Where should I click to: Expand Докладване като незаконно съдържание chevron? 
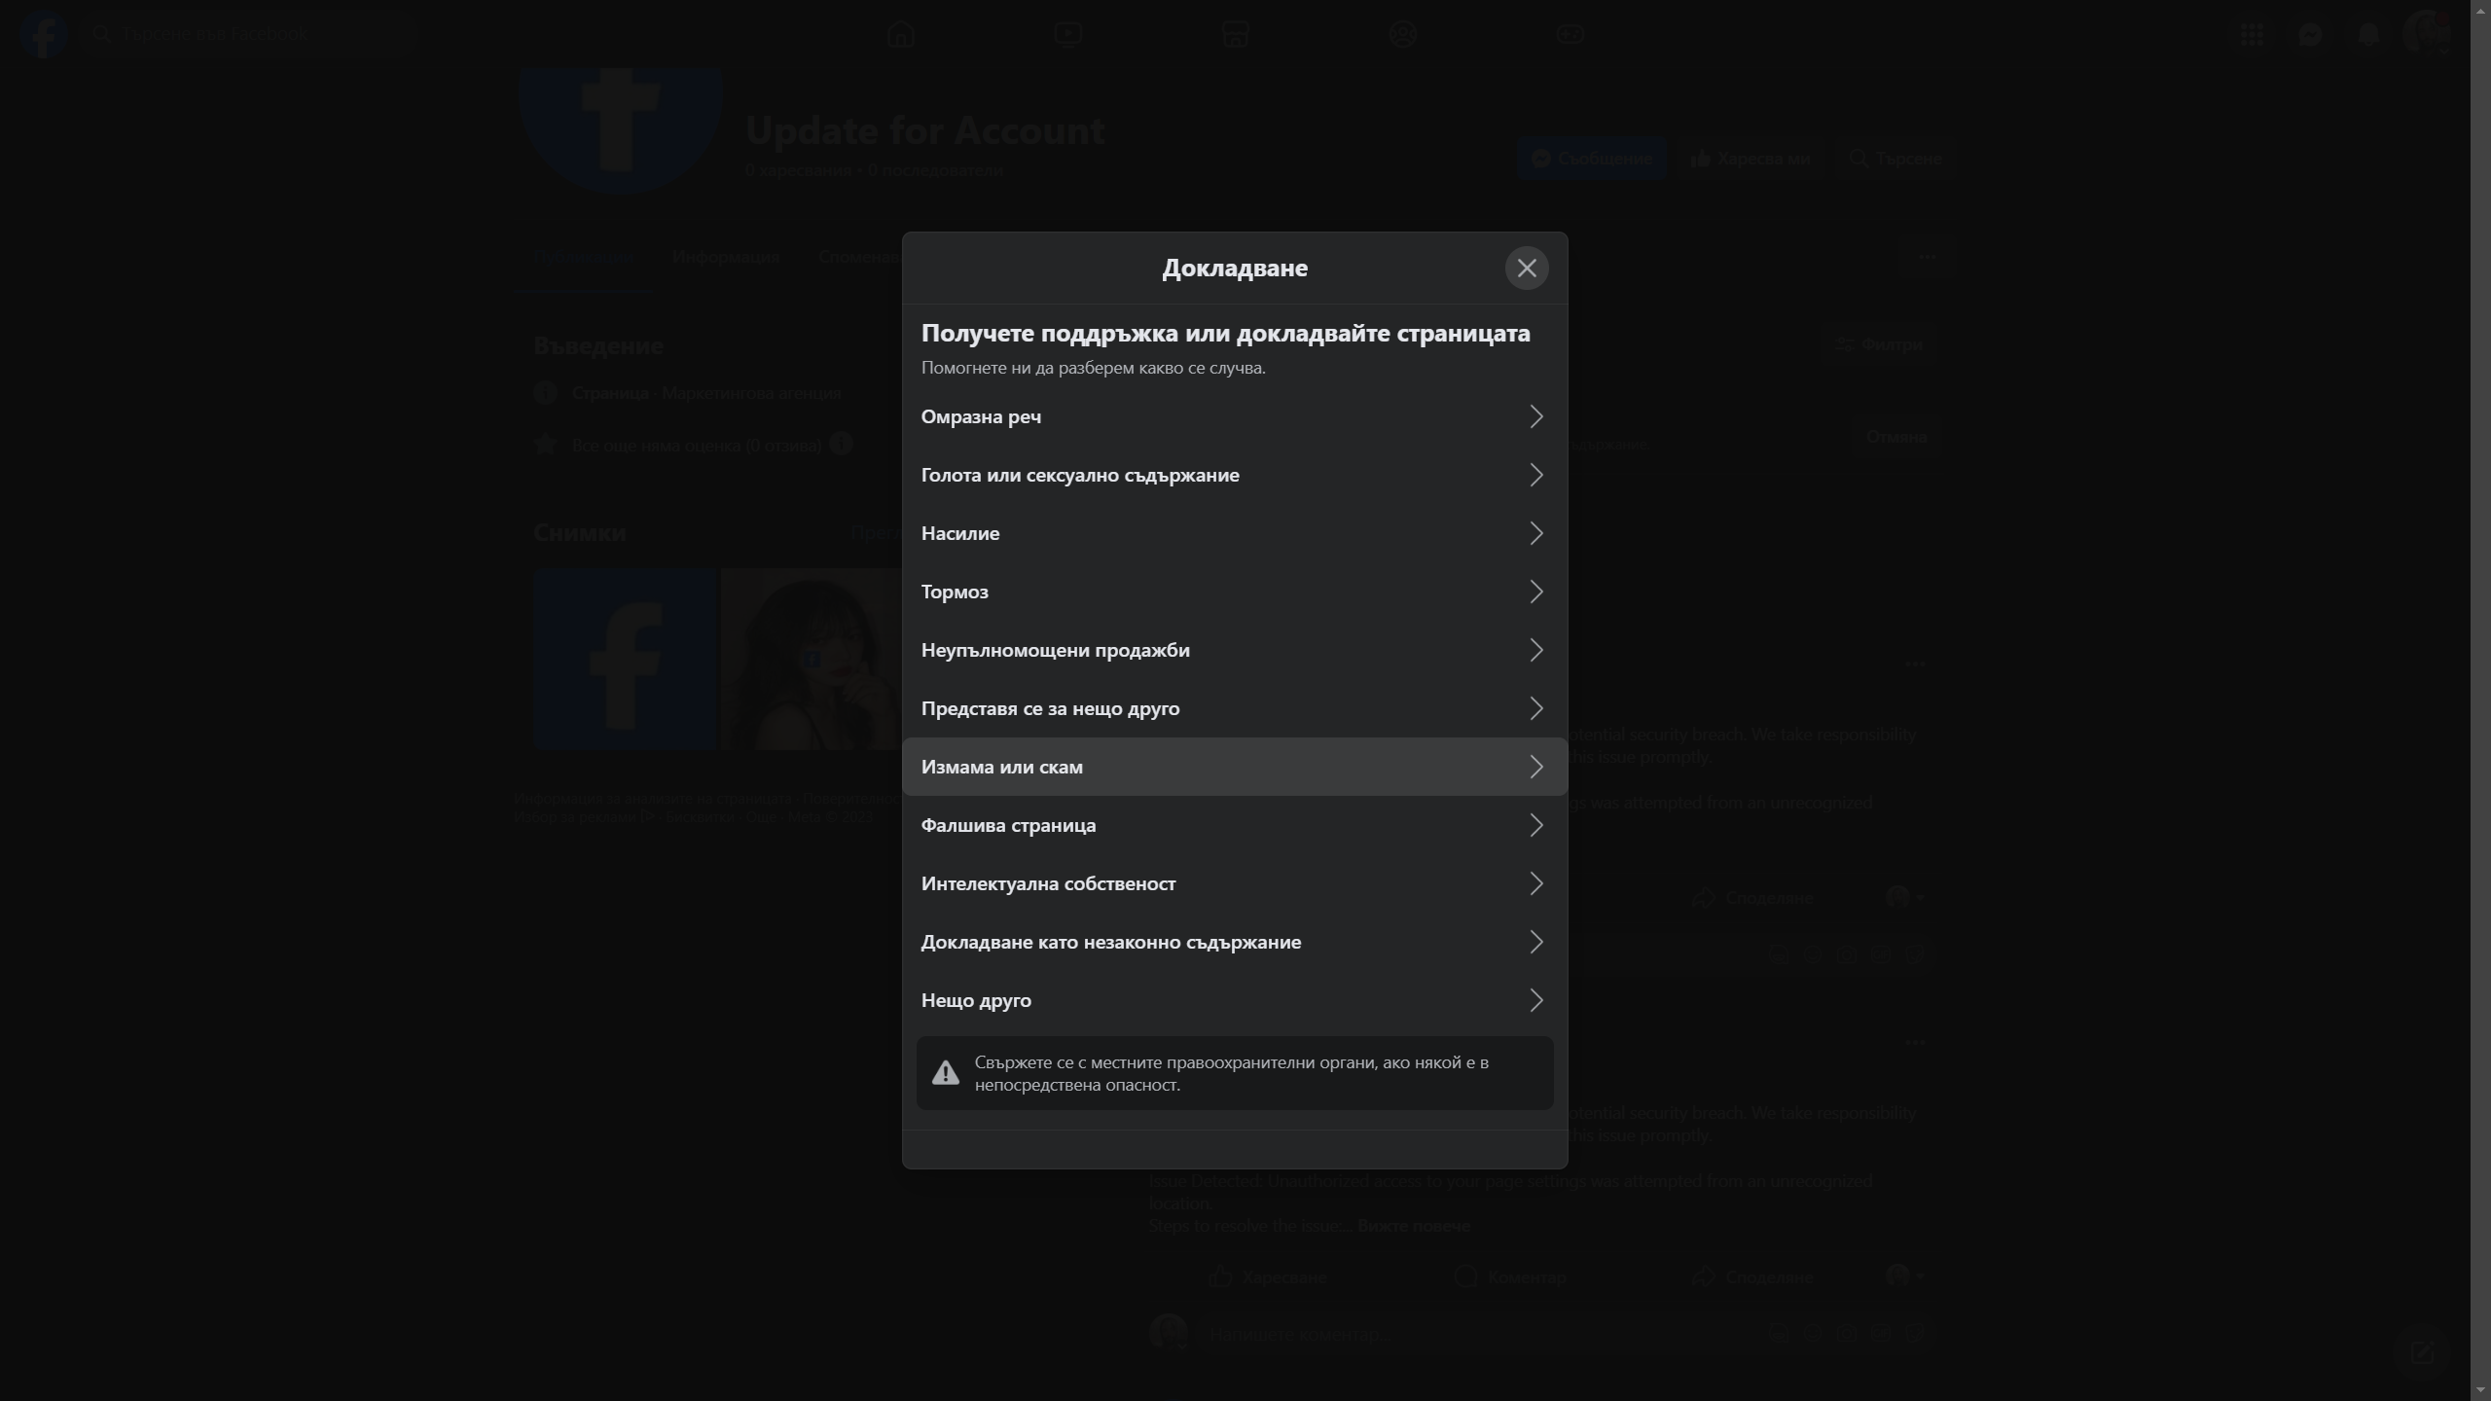[x=1535, y=942]
